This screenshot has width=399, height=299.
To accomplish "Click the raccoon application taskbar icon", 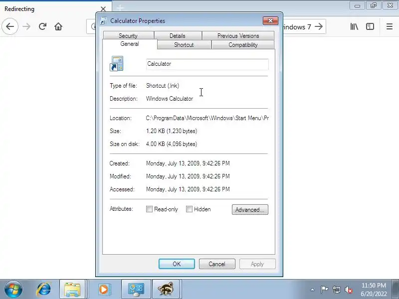I will coord(166,290).
